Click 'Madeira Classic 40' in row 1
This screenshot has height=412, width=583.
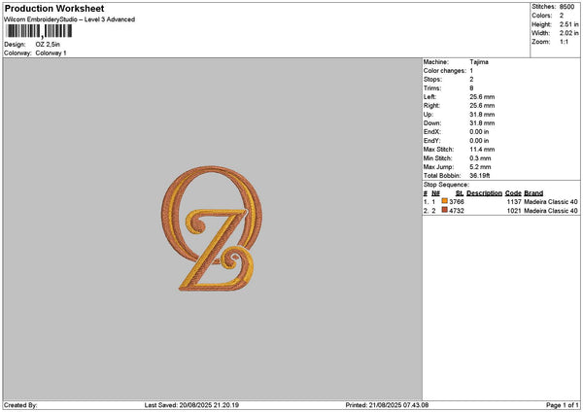coord(551,202)
